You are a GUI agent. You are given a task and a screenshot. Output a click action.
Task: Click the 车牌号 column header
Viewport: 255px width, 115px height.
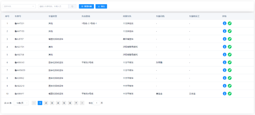click(18, 16)
